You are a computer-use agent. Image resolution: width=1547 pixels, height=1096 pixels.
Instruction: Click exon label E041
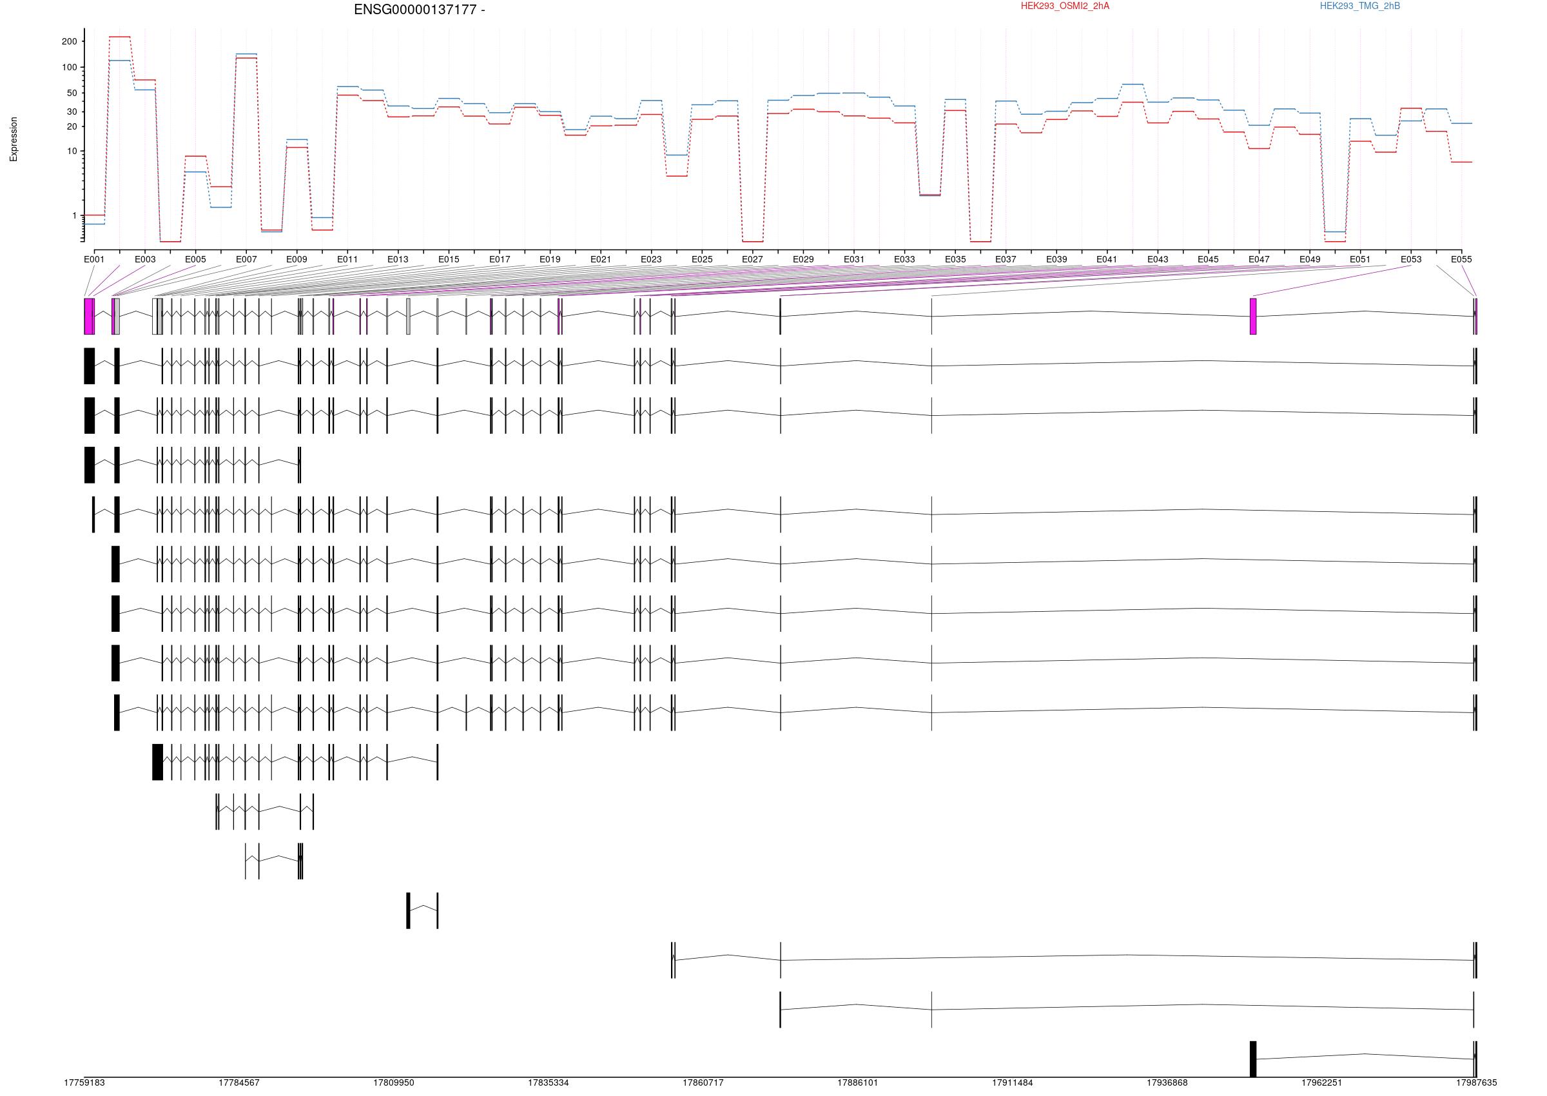coord(1107,259)
